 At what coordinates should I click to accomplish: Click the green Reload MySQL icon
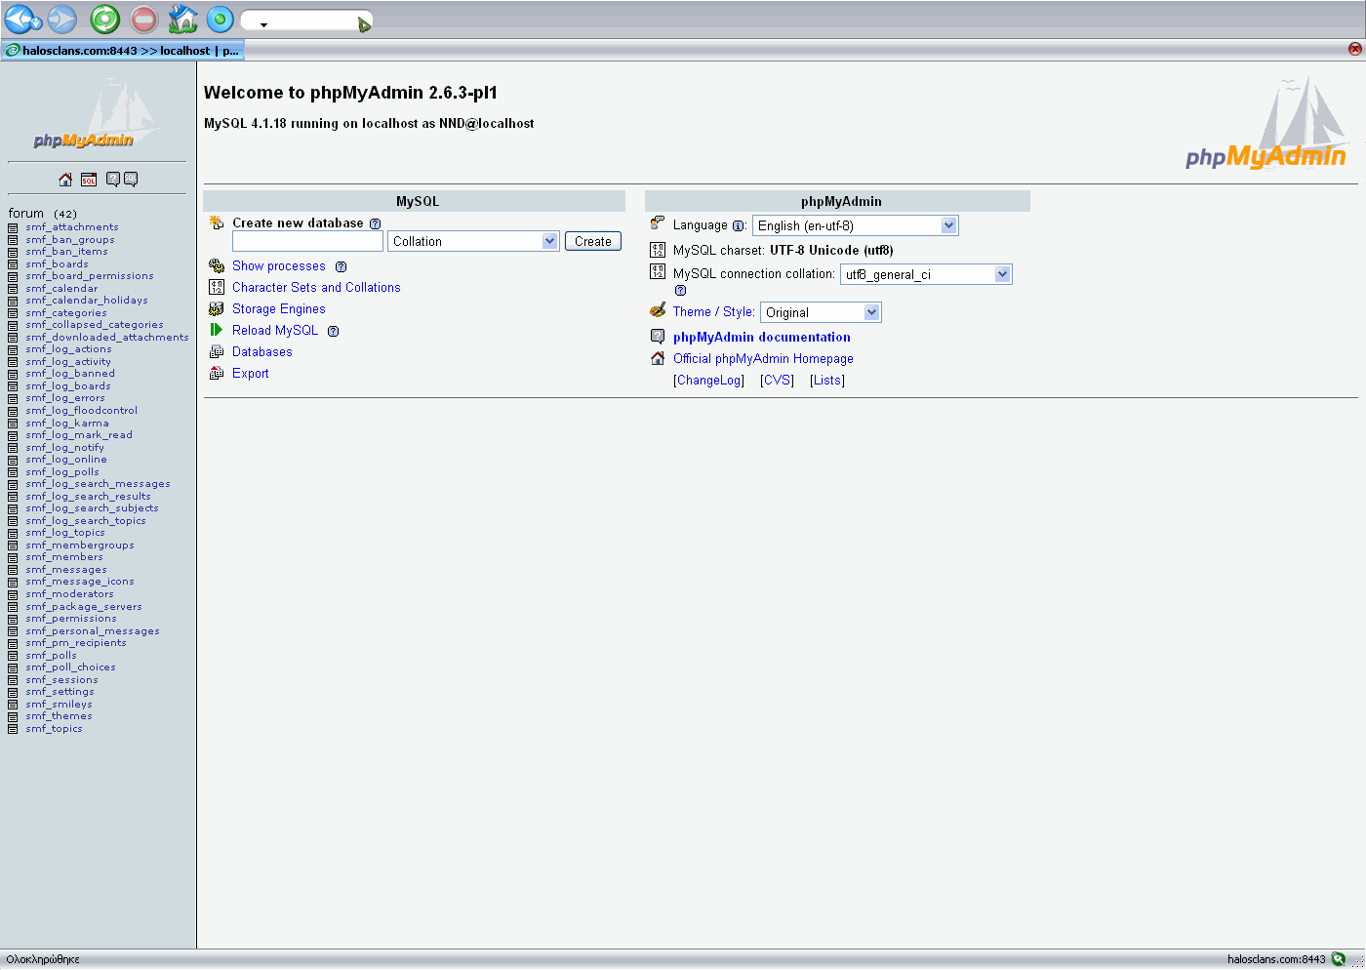(217, 330)
